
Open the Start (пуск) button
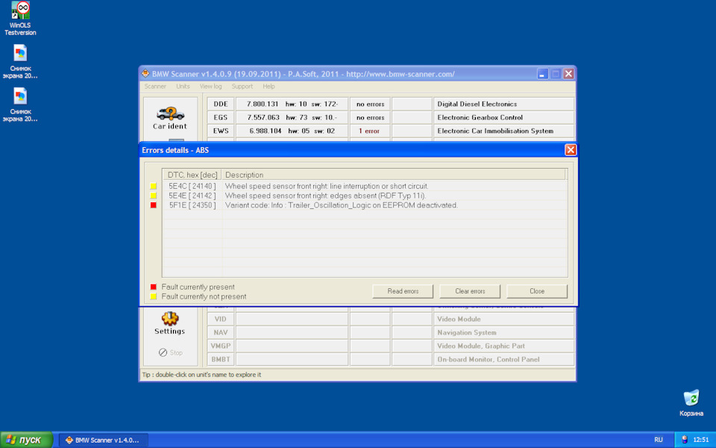(27, 440)
